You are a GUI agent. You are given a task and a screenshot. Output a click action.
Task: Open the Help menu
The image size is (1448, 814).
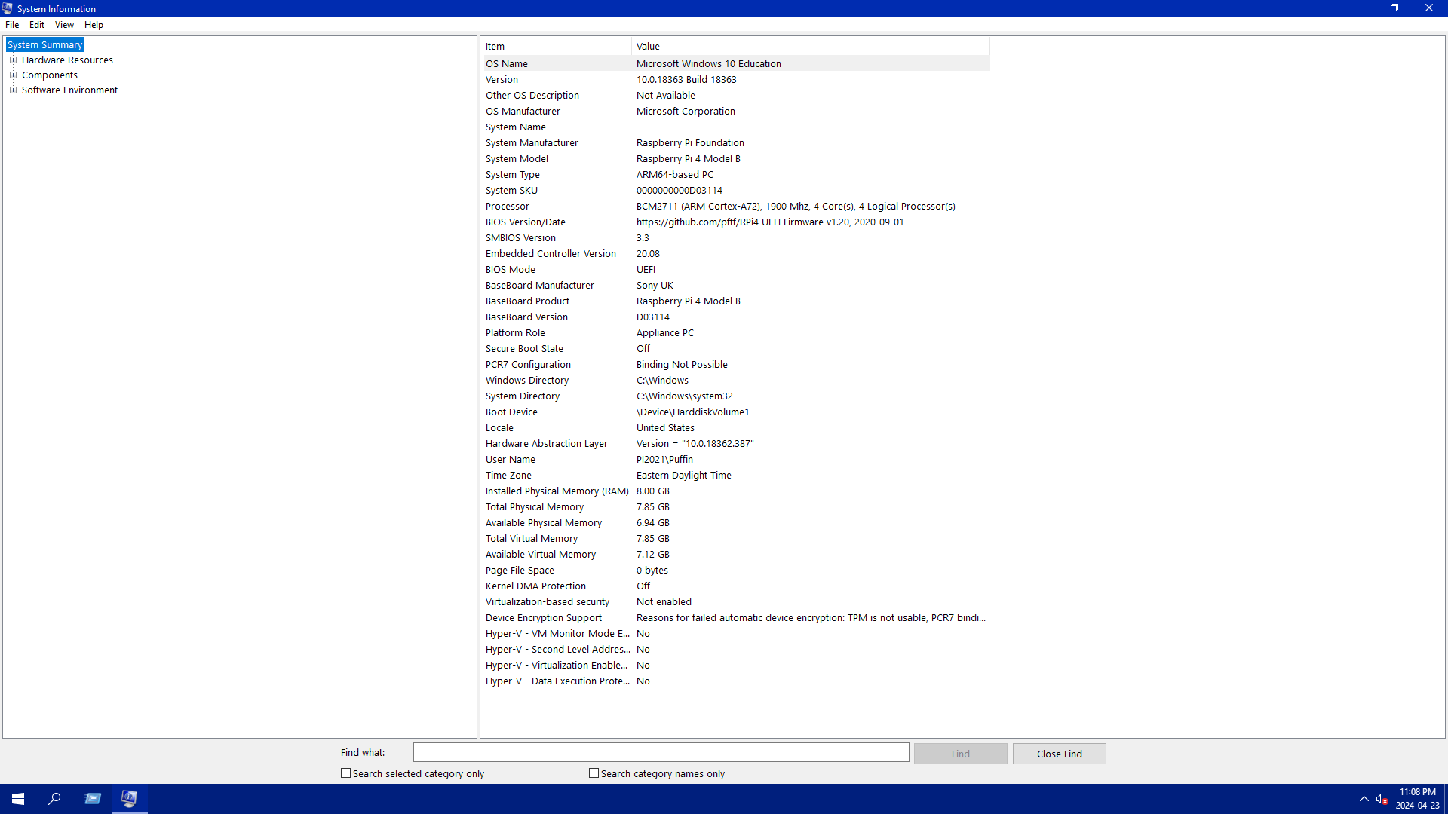tap(94, 25)
